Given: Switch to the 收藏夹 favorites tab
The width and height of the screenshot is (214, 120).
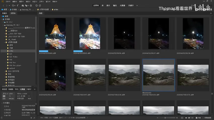Looking at the screenshot, I should (5, 13).
